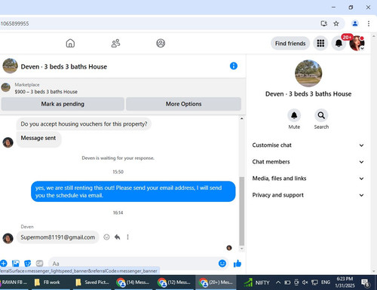The image size is (377, 290).
Task: Open the Marketplace $900 listing link
Action: [46, 92]
